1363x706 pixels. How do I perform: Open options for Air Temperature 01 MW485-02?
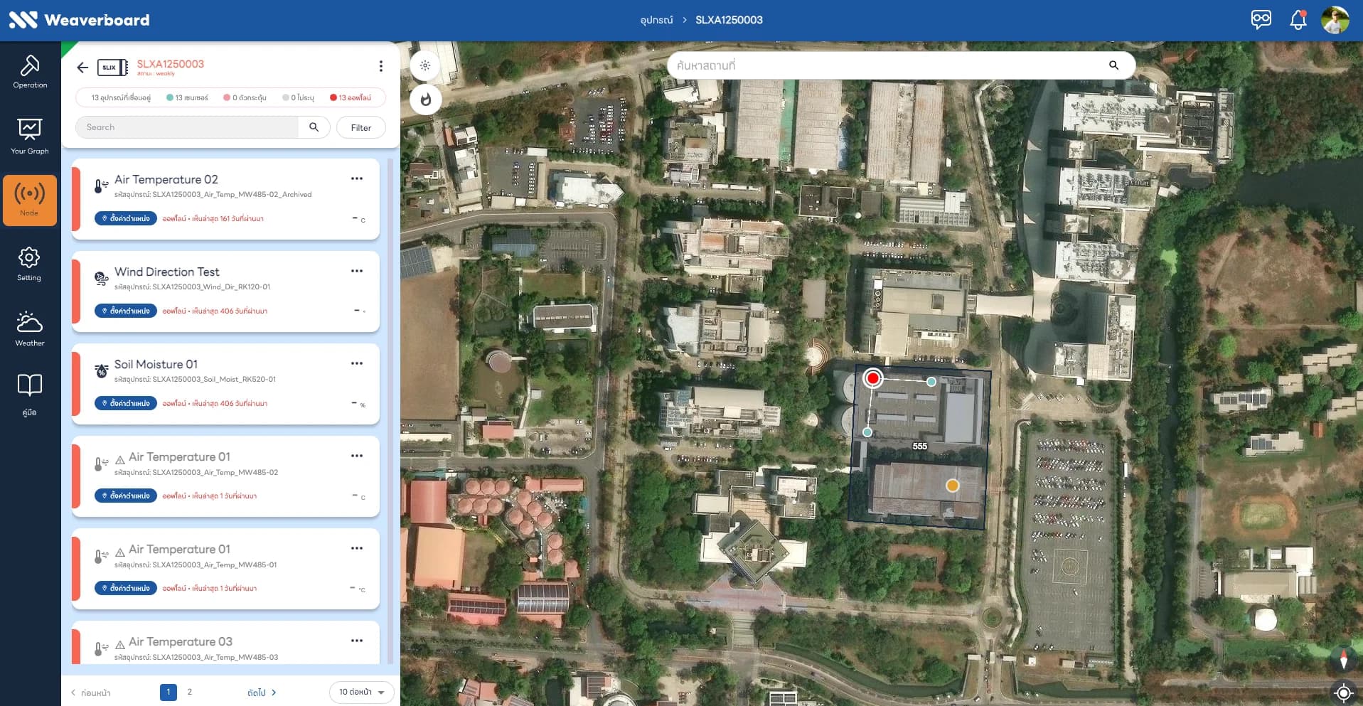tap(357, 456)
